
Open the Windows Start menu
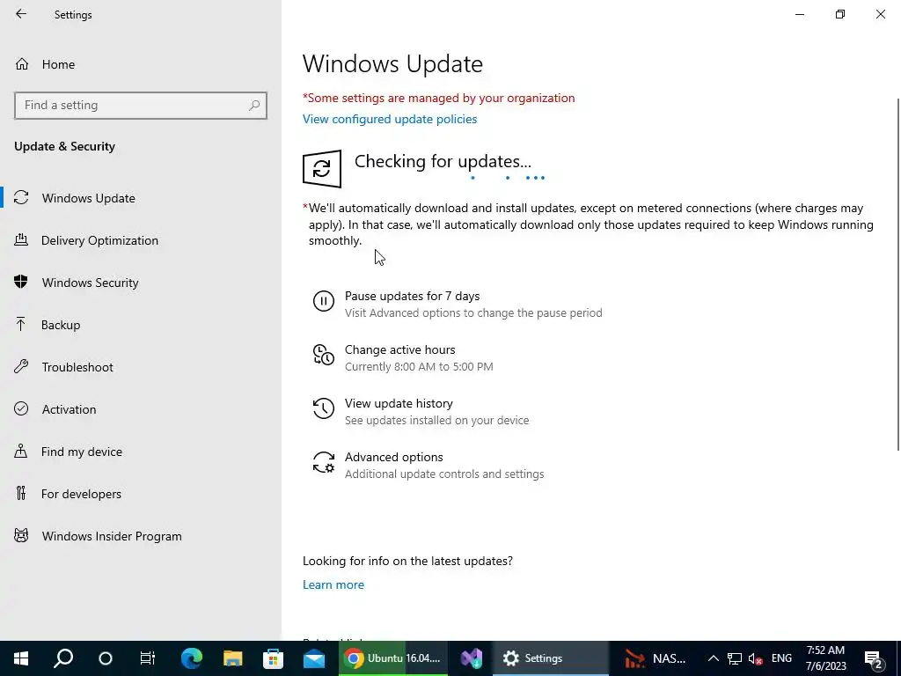click(x=21, y=658)
